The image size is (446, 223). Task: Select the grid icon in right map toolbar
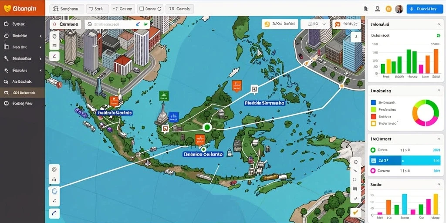click(x=355, y=188)
